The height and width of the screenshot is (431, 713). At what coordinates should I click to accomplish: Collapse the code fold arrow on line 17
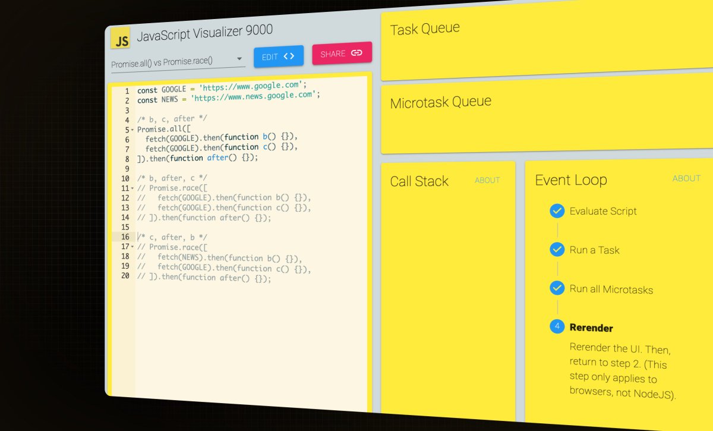pos(132,247)
